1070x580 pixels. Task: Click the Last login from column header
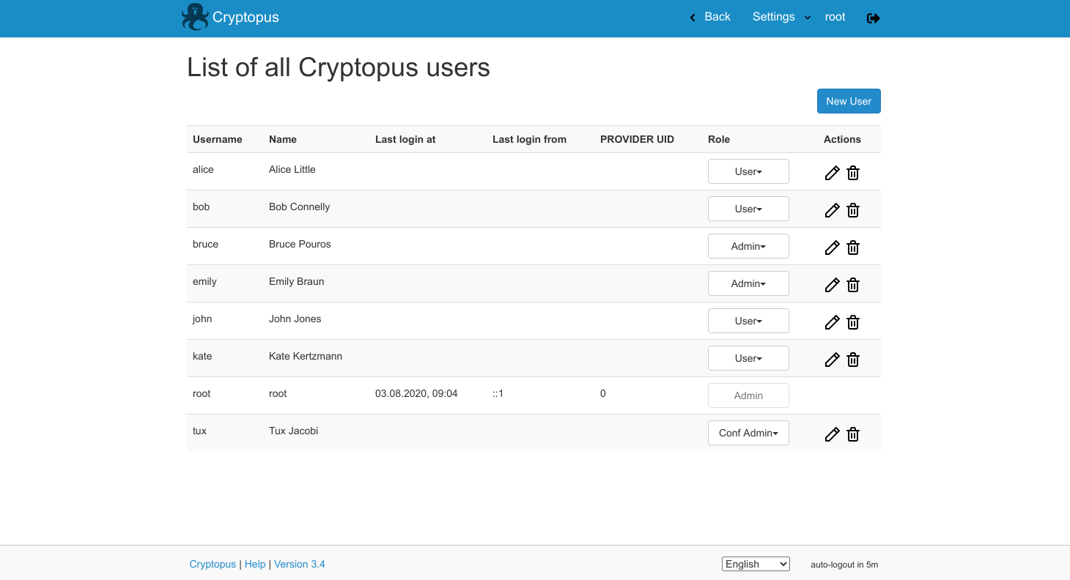tap(529, 139)
